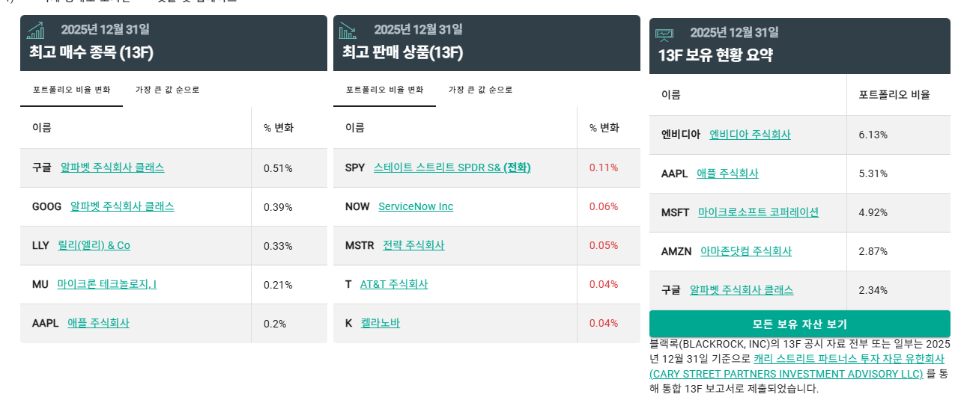Open the 켈라노바 link for ticker K
Screen dimensions: 961x397
[x=381, y=323]
